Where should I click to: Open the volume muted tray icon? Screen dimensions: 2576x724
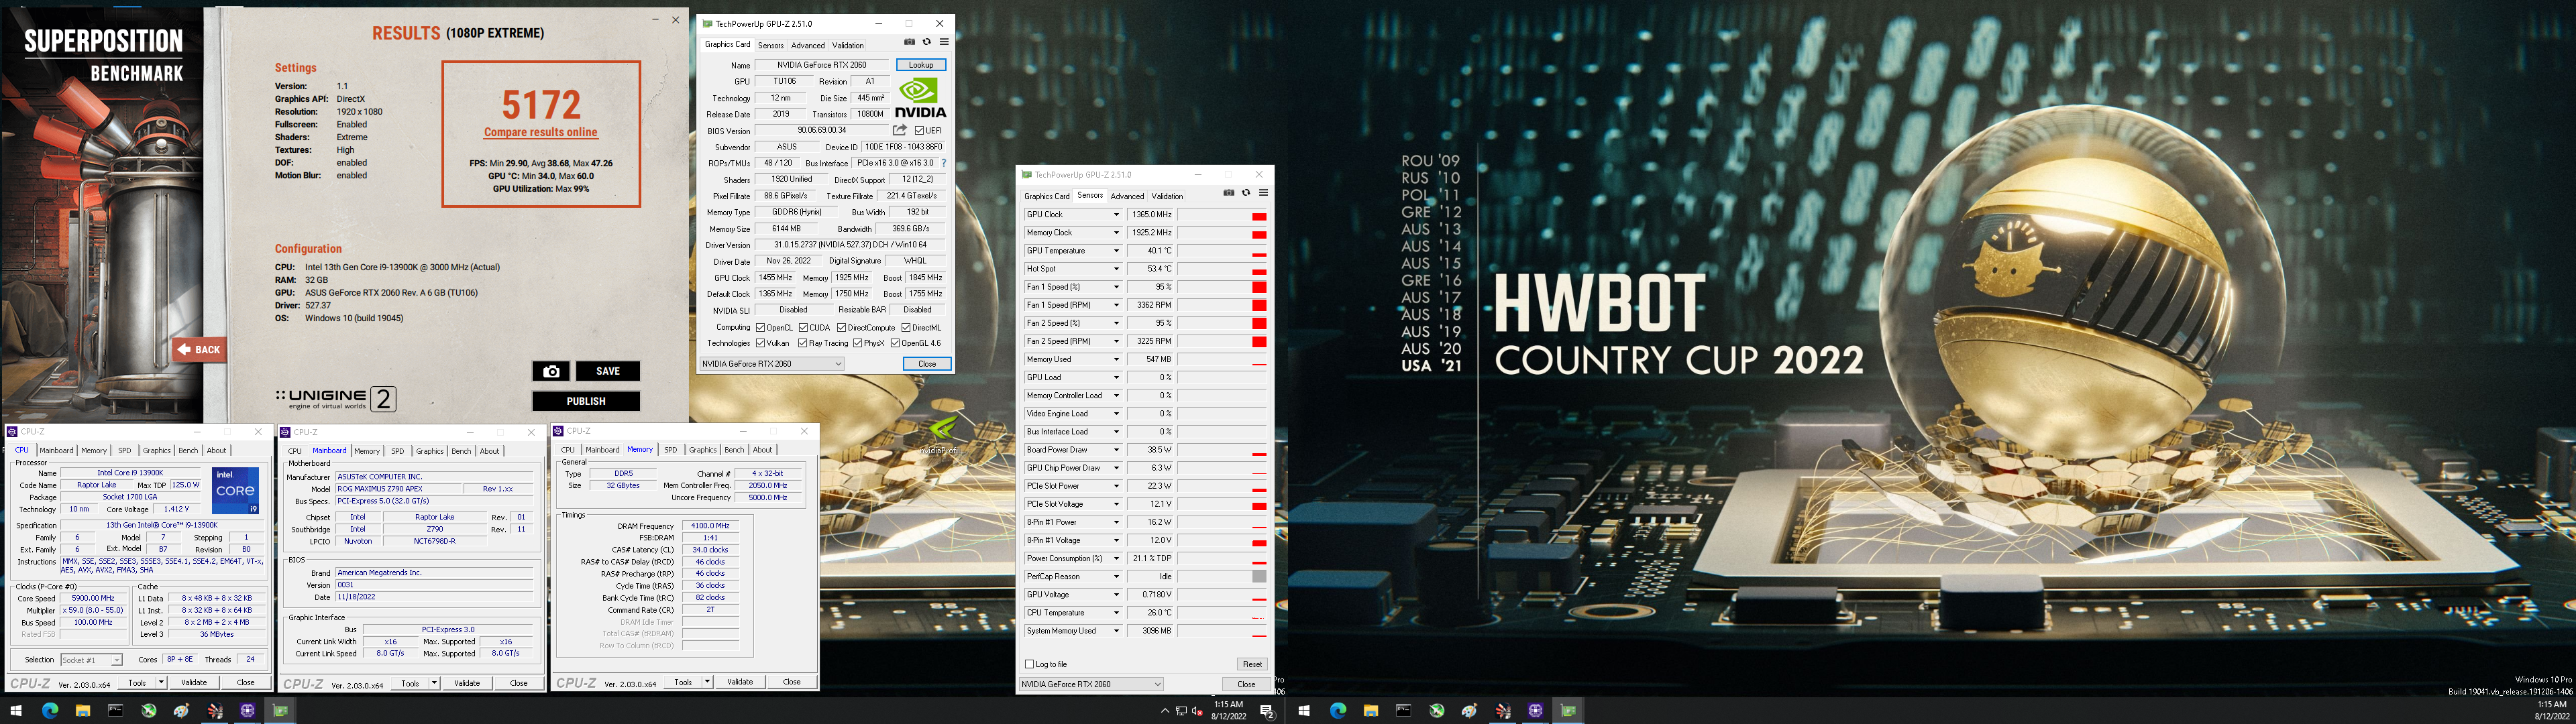pyautogui.click(x=1197, y=711)
